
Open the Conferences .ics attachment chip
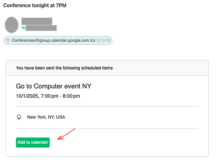(58, 40)
